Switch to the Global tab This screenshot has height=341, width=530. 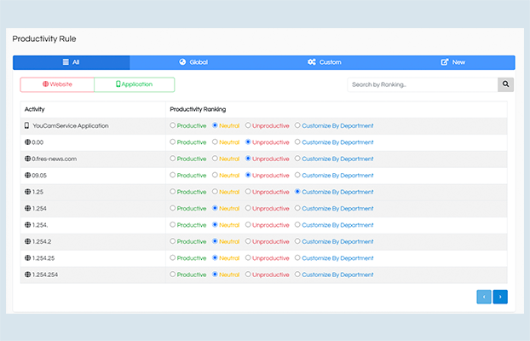pyautogui.click(x=193, y=62)
